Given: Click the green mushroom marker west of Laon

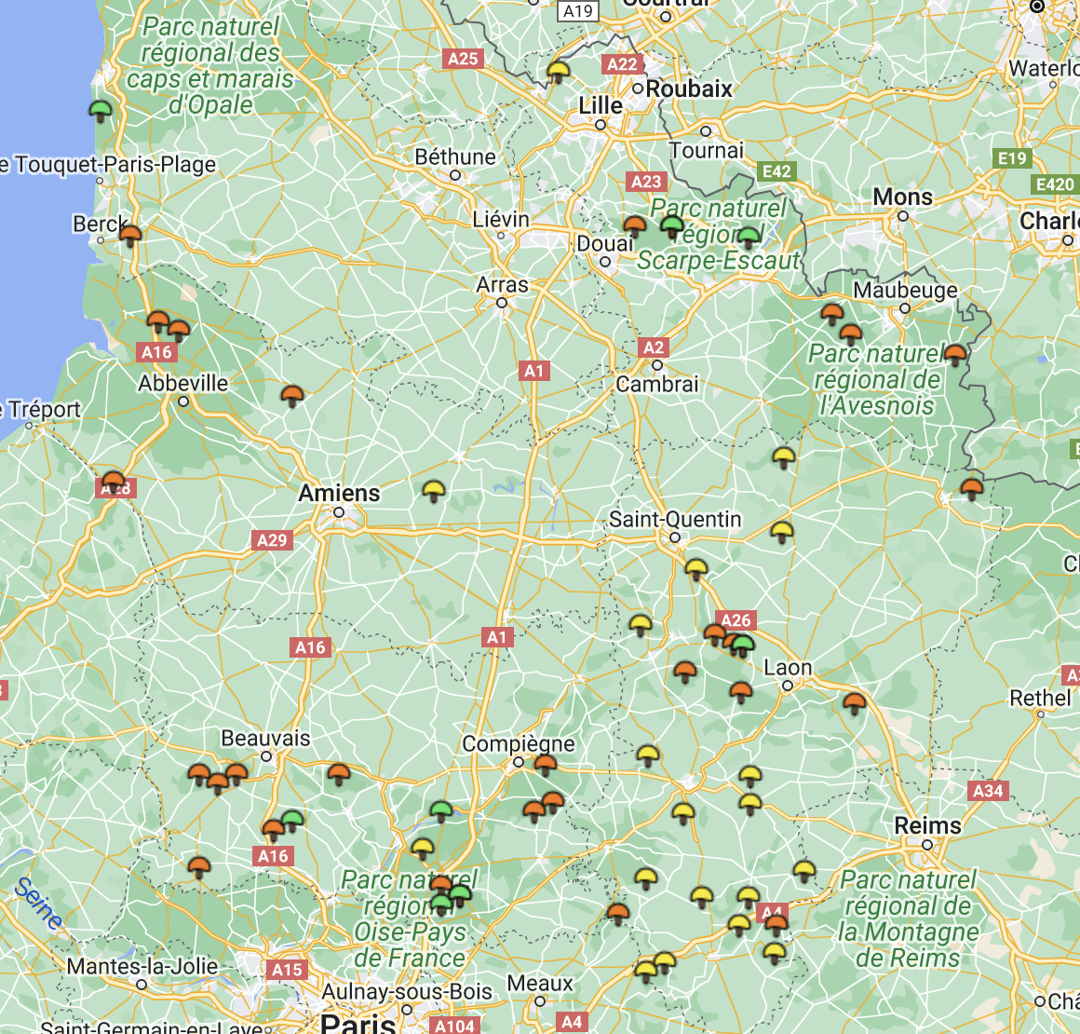Looking at the screenshot, I should [741, 644].
